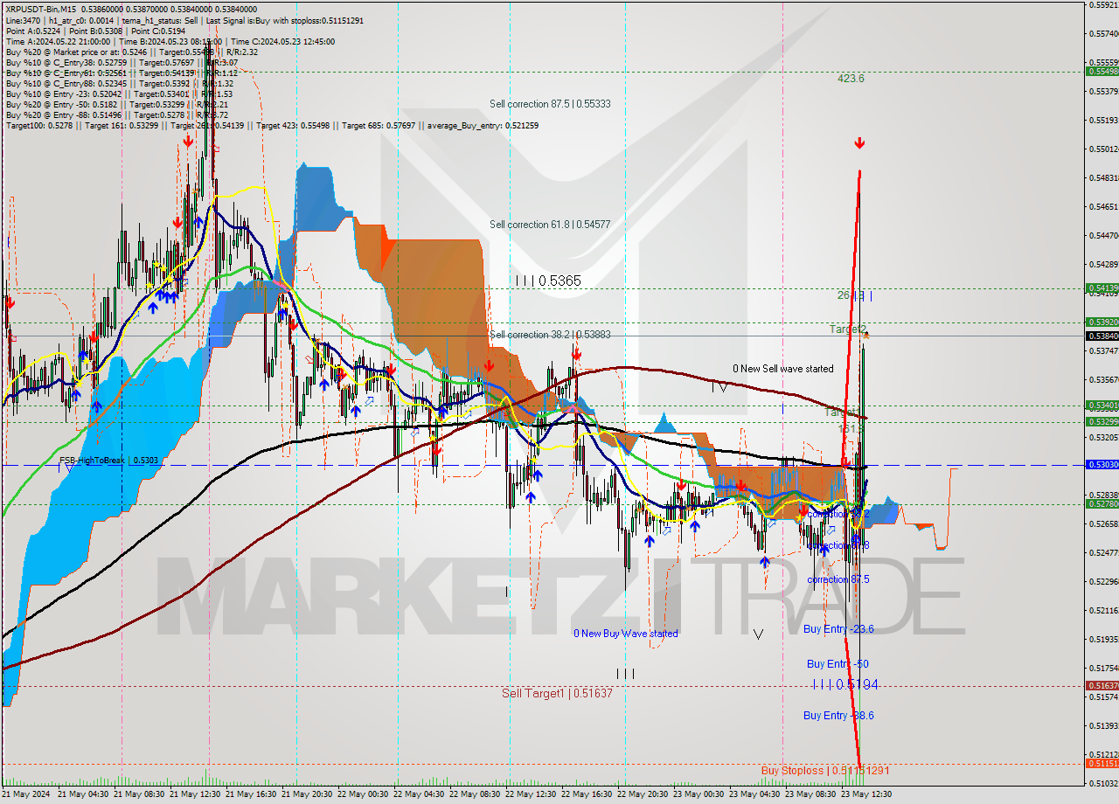This screenshot has width=1119, height=804.
Task: Select the '0 New Buy Wave started' label
Action: pyautogui.click(x=626, y=634)
